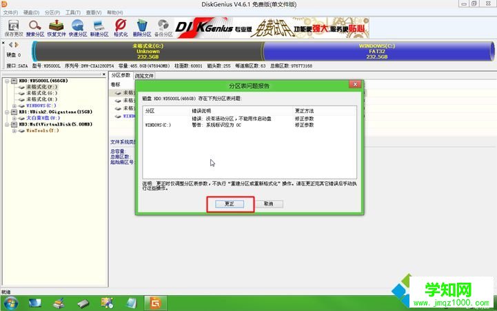Go to previous disk with left arrow

10,45
